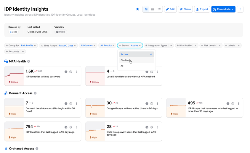Toggle the favorite star for this dashboard
The image size is (250, 153).
pyautogui.click(x=137, y=9)
